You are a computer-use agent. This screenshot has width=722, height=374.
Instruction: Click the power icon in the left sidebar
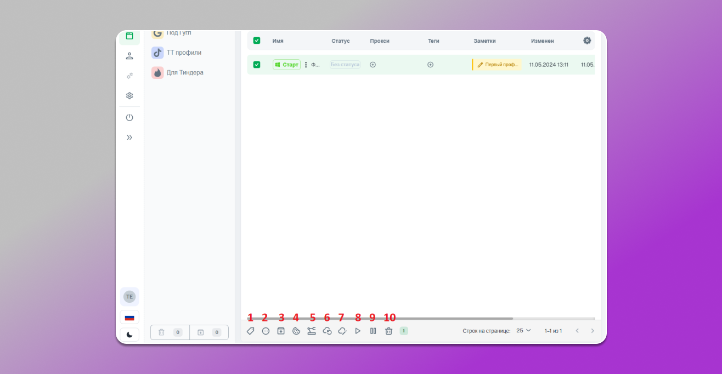tap(129, 118)
